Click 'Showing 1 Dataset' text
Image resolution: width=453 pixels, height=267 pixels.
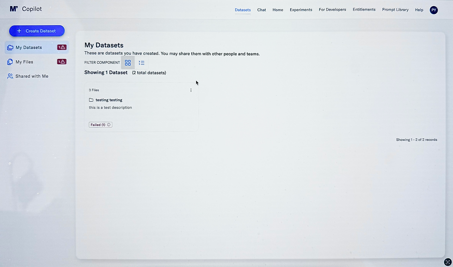tap(106, 73)
